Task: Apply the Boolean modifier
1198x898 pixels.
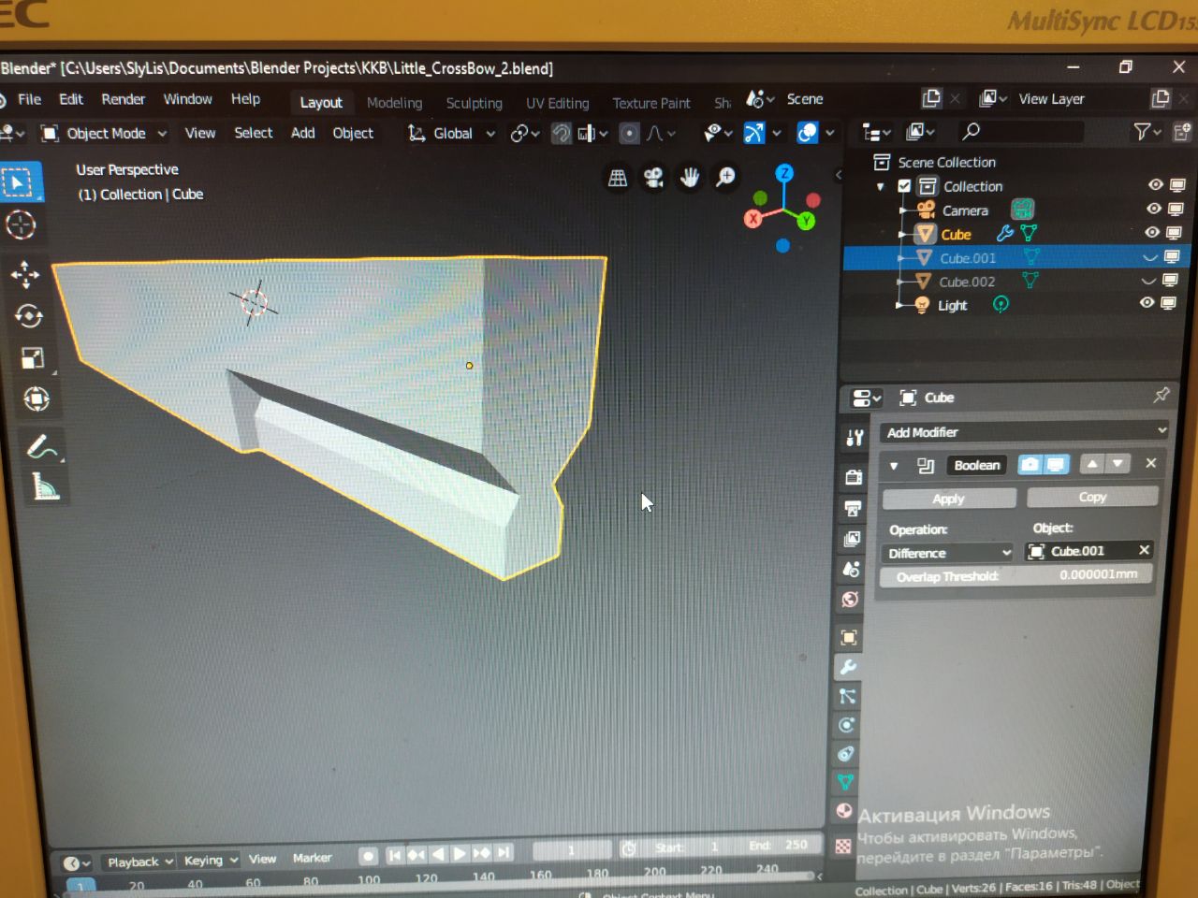Action: (949, 499)
